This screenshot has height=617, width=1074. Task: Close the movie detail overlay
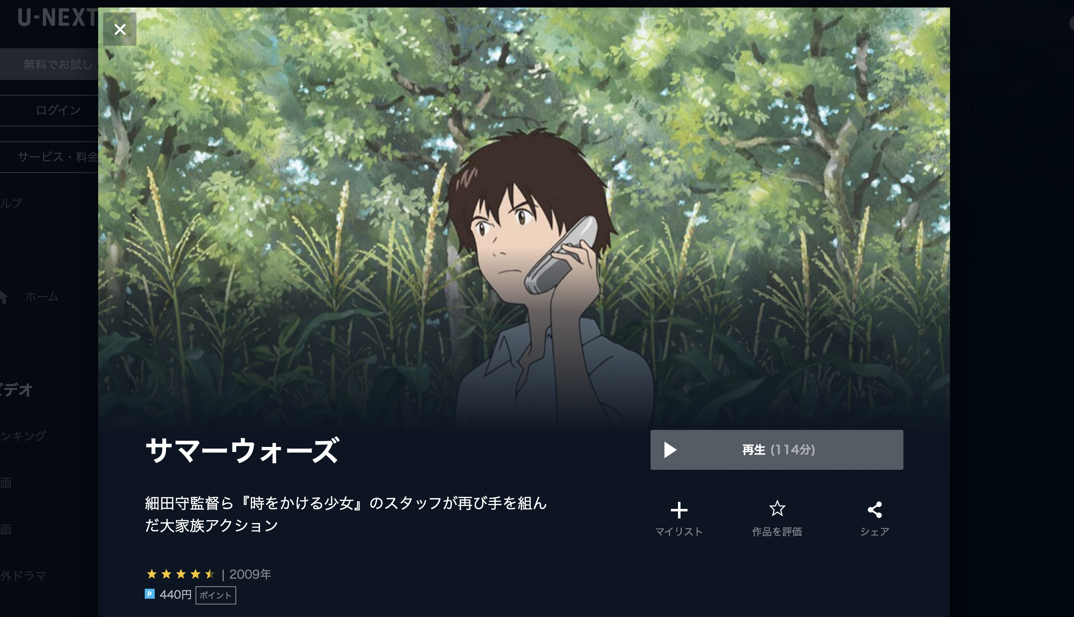pos(119,29)
